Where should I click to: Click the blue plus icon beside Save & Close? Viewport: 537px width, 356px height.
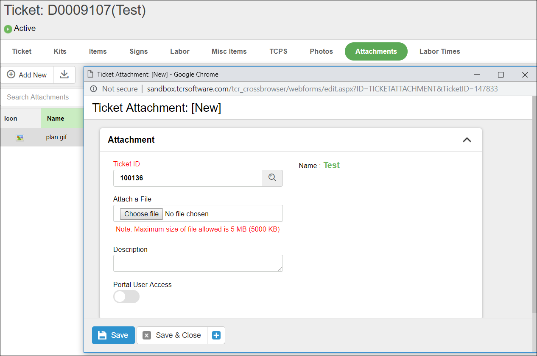click(x=216, y=335)
